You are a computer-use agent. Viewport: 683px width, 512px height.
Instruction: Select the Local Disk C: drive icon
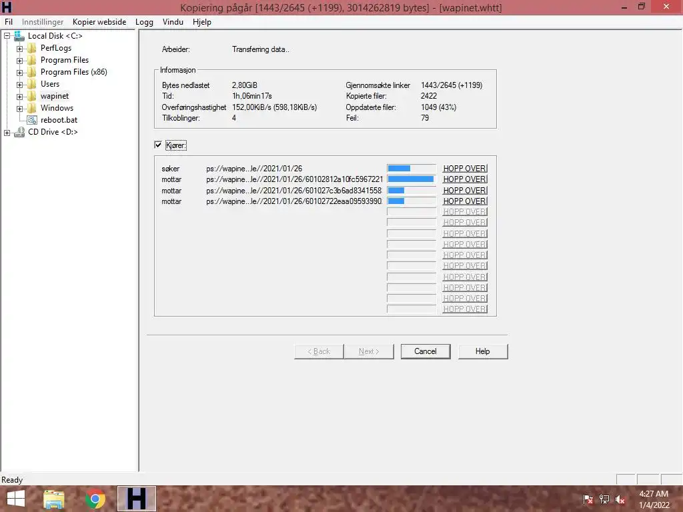pyautogui.click(x=19, y=36)
